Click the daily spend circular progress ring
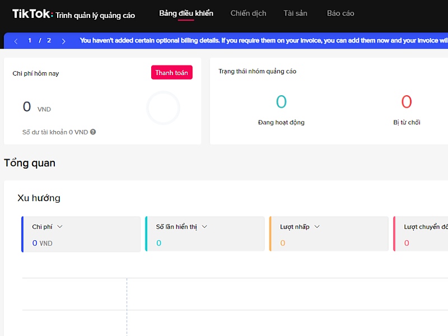This screenshot has width=448, height=336. (163, 108)
